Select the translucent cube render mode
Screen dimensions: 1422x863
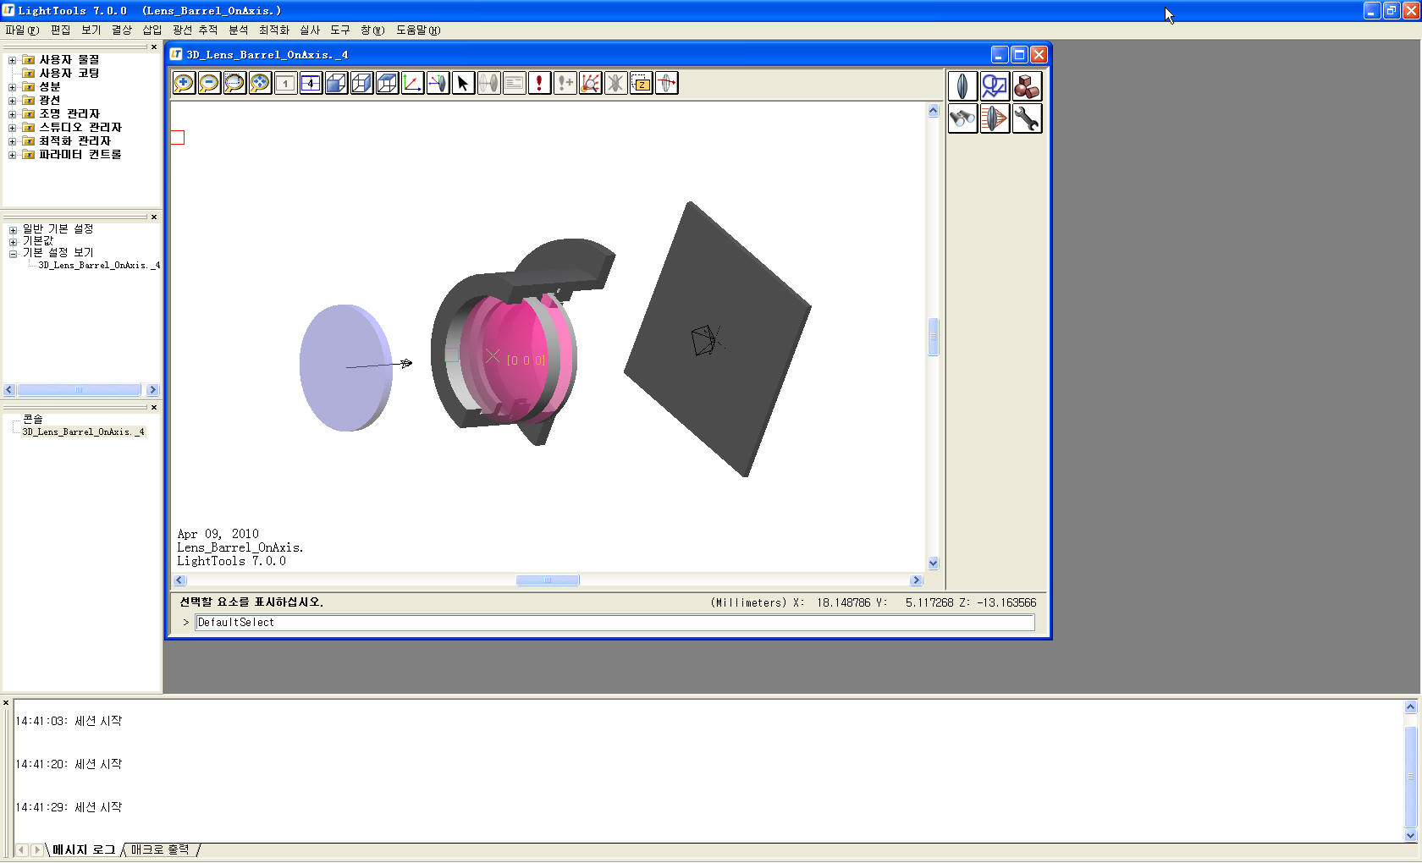tap(387, 83)
